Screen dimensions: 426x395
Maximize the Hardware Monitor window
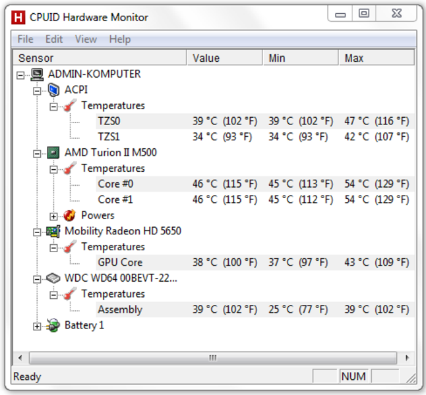click(x=364, y=14)
